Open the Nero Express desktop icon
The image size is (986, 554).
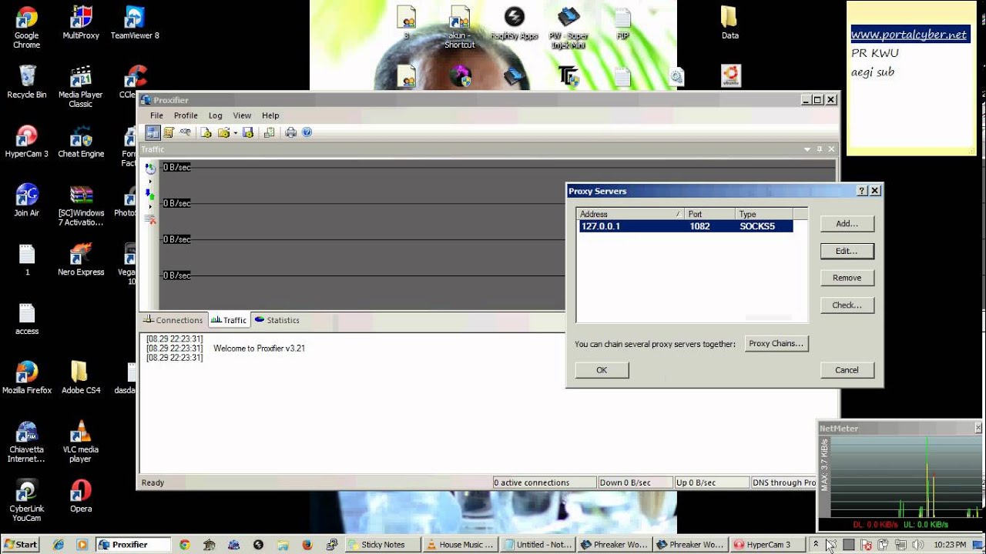point(81,259)
